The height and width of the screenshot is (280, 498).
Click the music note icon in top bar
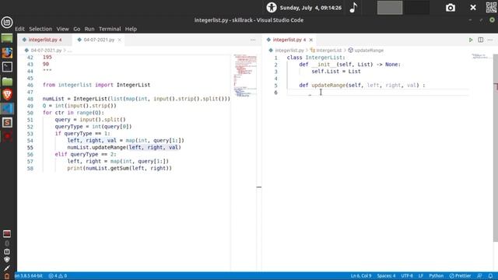coord(353,8)
